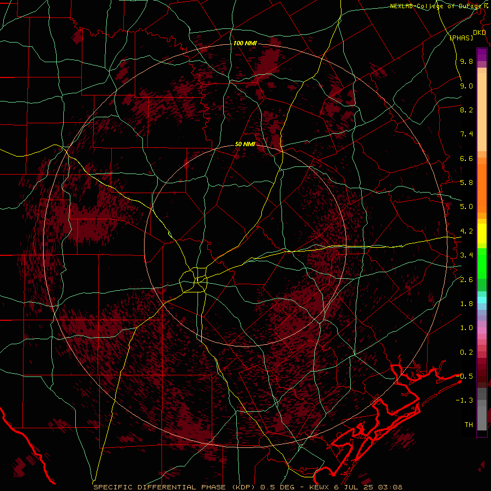Screen dimensions: 491x491
Task: Click the 6.6 value on the legend
Action: pos(466,158)
